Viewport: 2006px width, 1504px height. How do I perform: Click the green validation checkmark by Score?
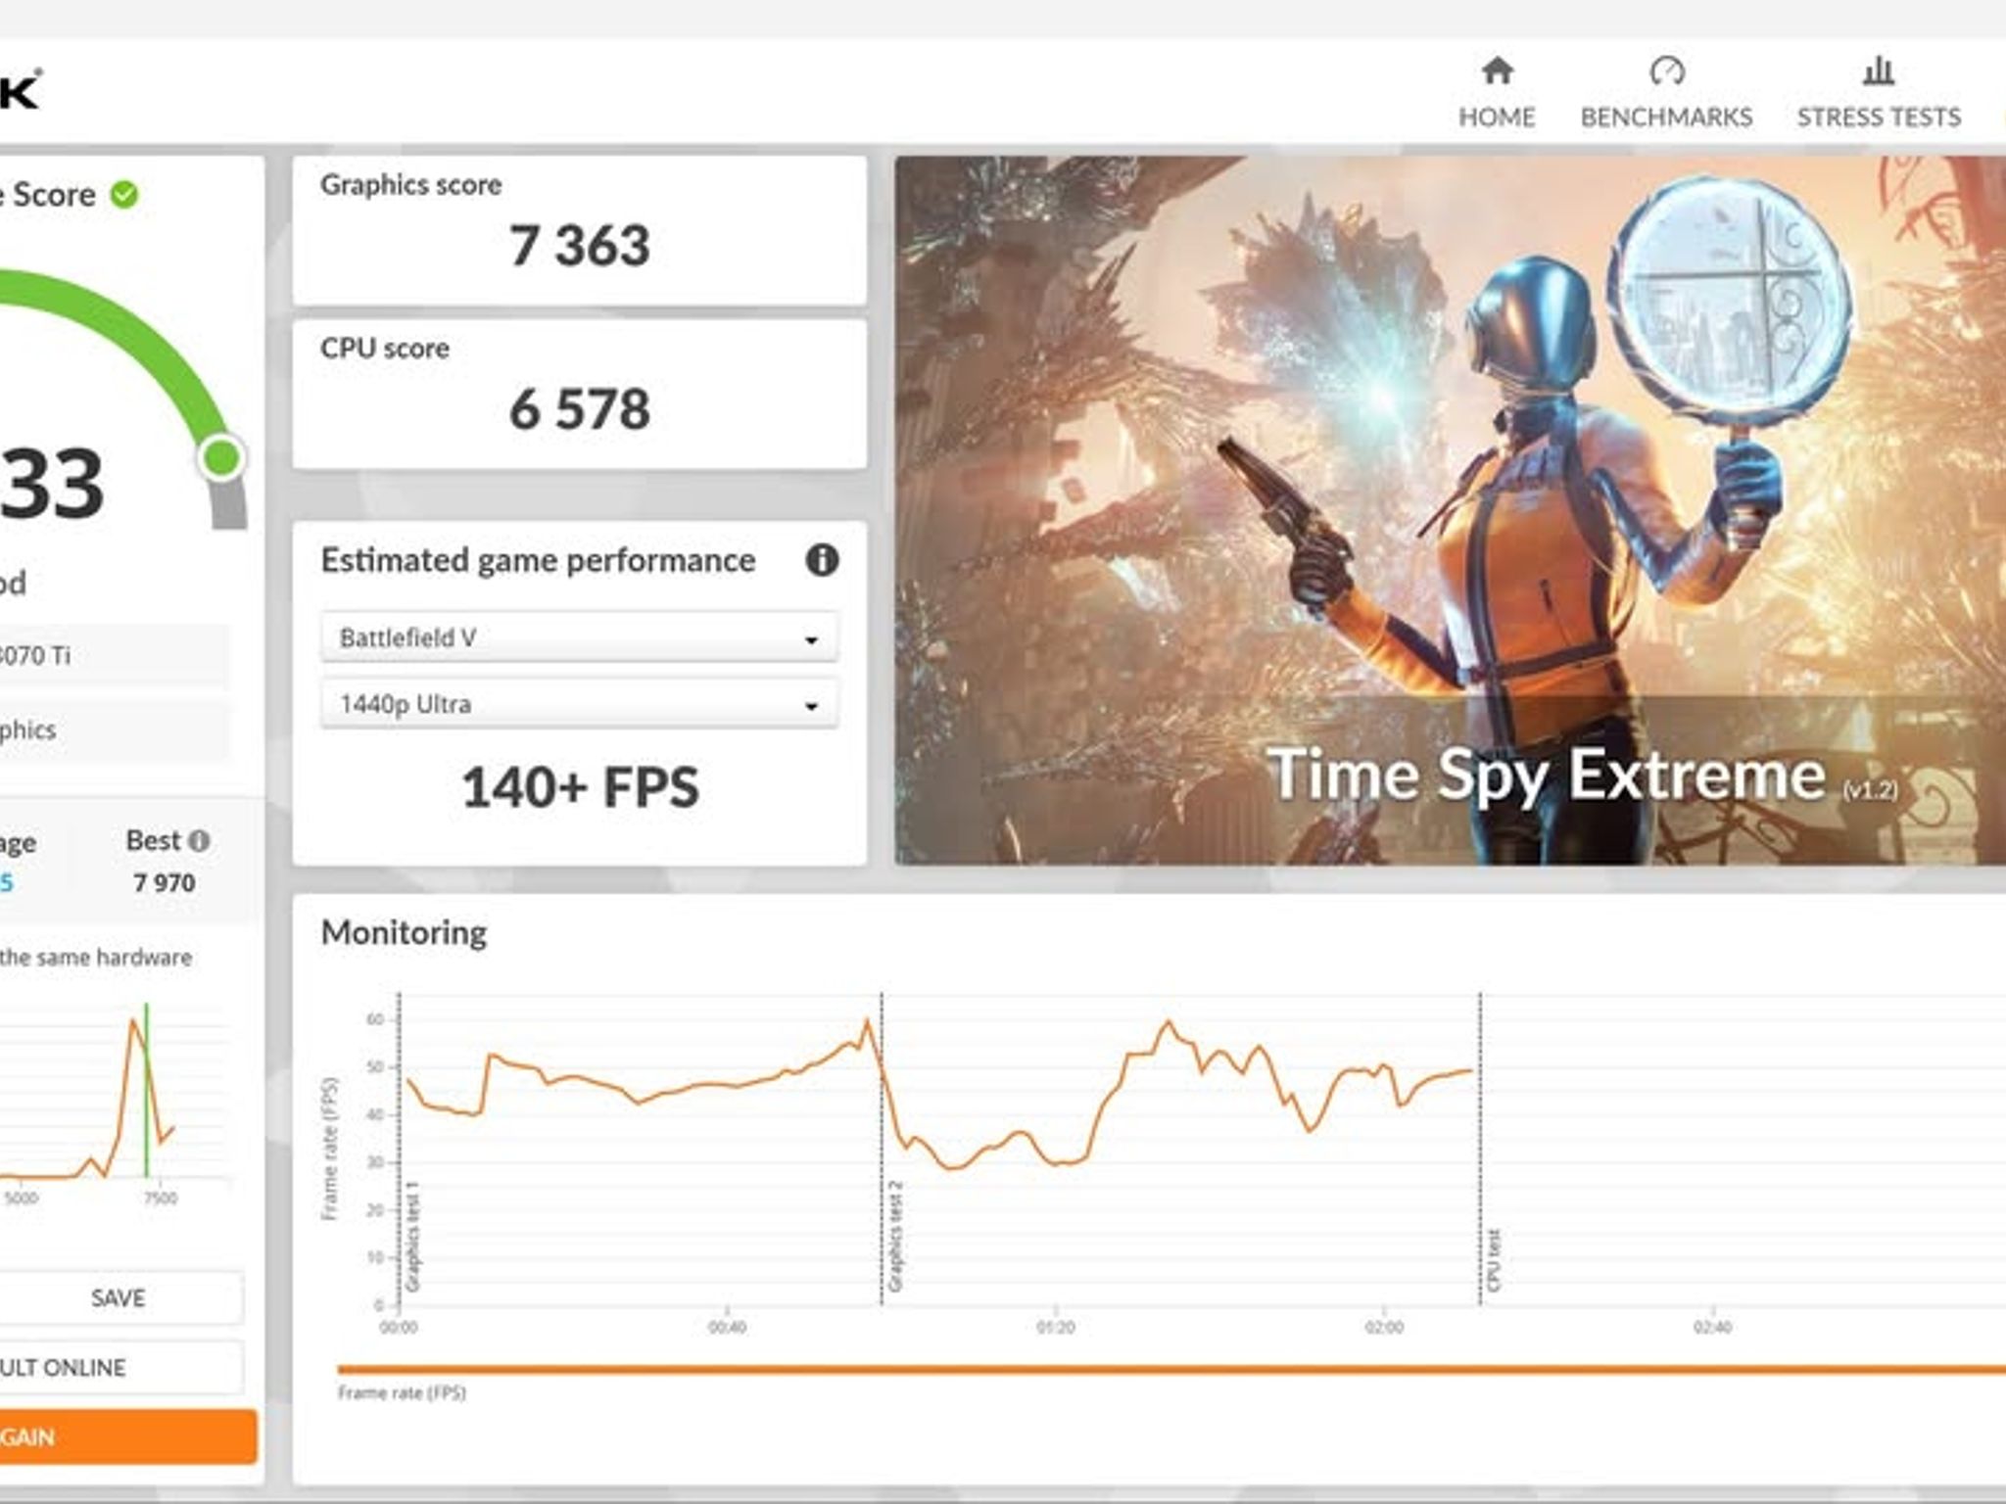[124, 195]
